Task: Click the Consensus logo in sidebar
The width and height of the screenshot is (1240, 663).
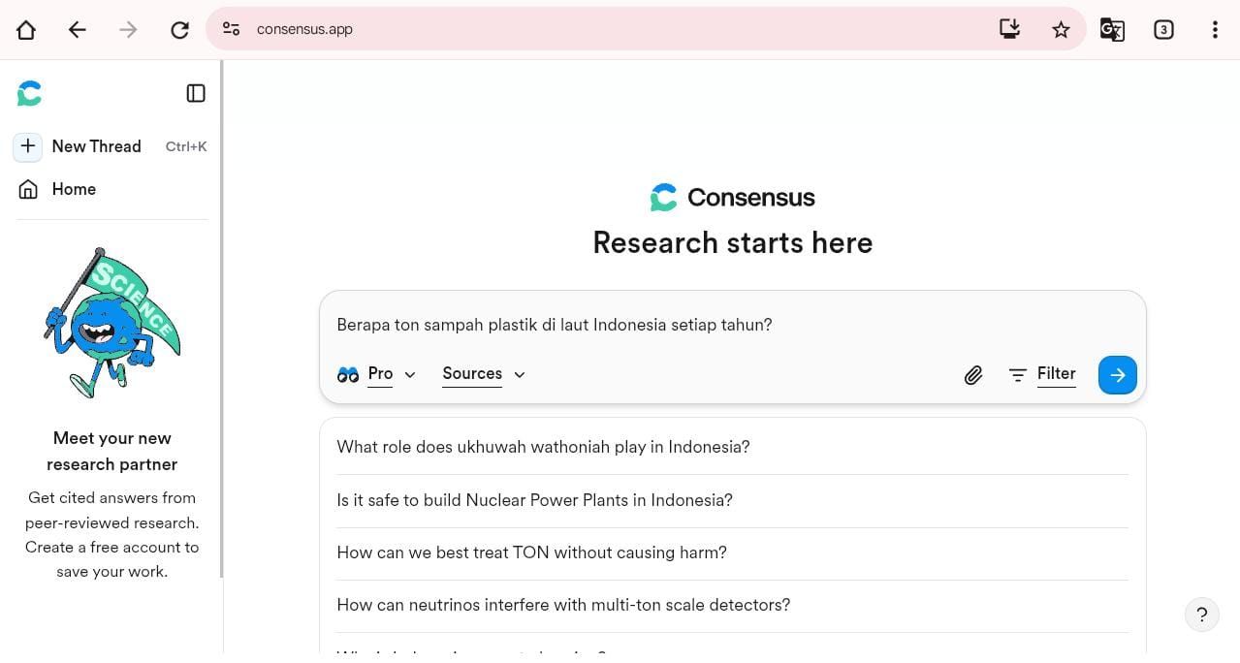Action: tap(29, 93)
